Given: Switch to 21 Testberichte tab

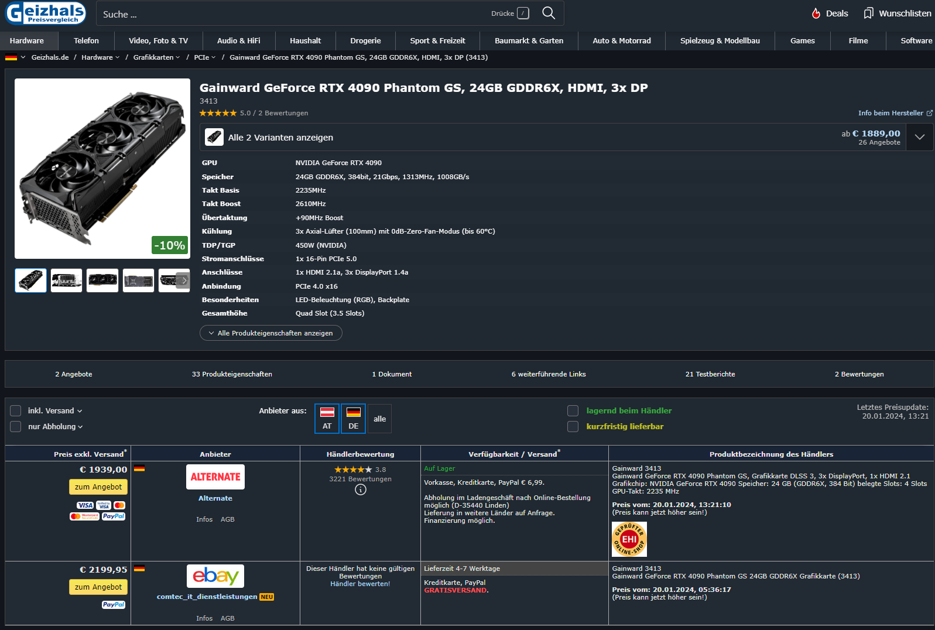Looking at the screenshot, I should [x=710, y=374].
